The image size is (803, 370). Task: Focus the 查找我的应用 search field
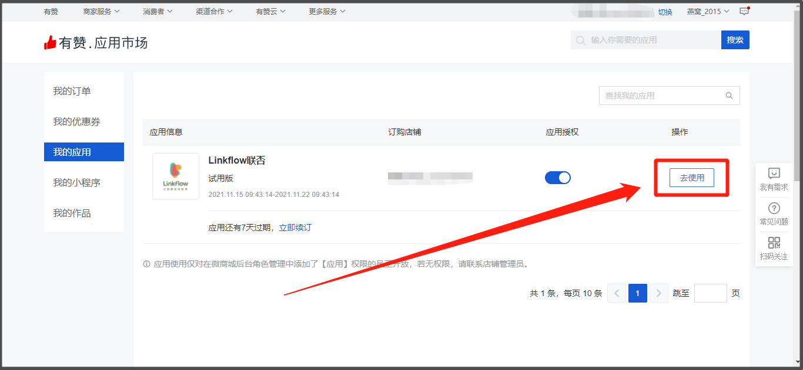tap(670, 96)
